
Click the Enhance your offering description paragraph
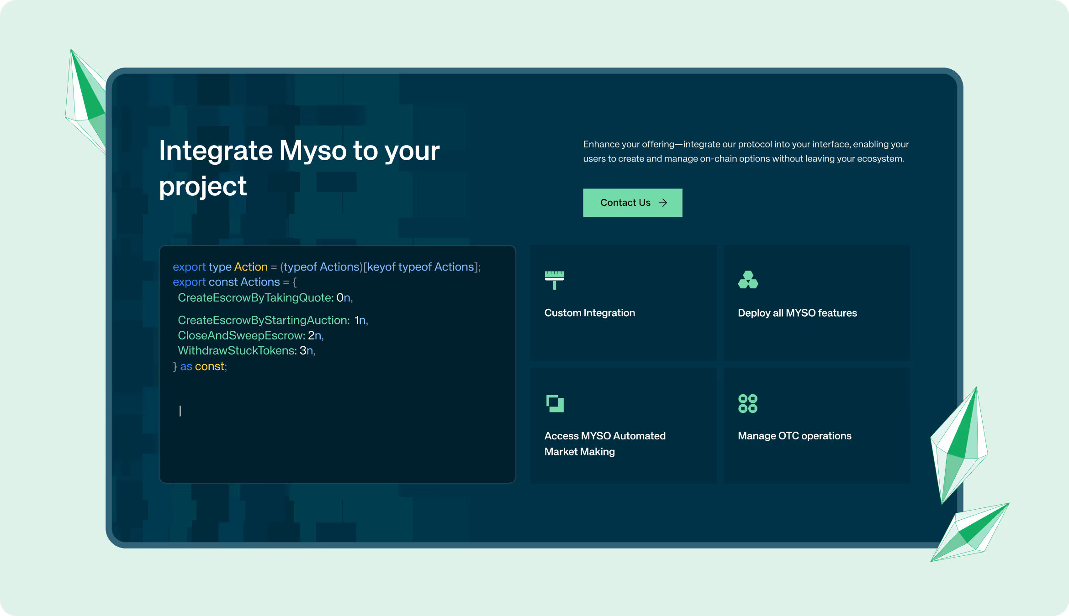coord(746,151)
